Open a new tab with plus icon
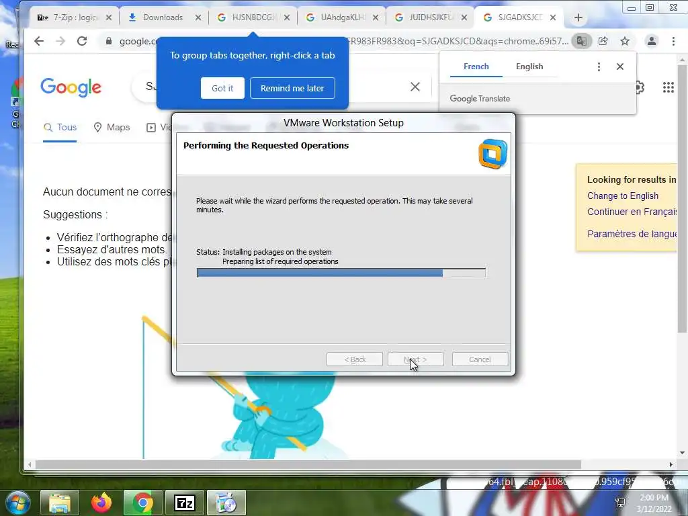The height and width of the screenshot is (516, 688). [x=578, y=17]
